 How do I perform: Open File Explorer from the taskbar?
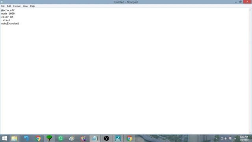(15, 138)
